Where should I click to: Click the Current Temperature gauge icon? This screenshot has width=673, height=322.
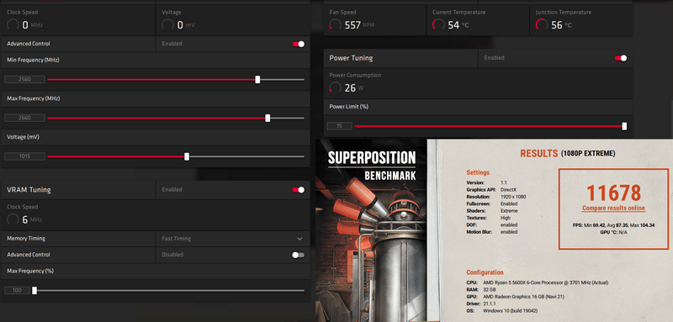coord(438,25)
